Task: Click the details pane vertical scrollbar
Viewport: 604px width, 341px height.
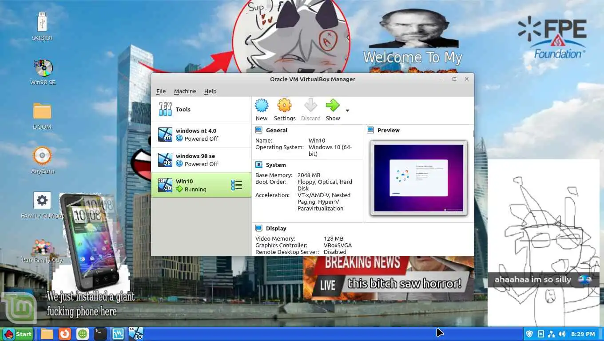Action: click(x=473, y=133)
